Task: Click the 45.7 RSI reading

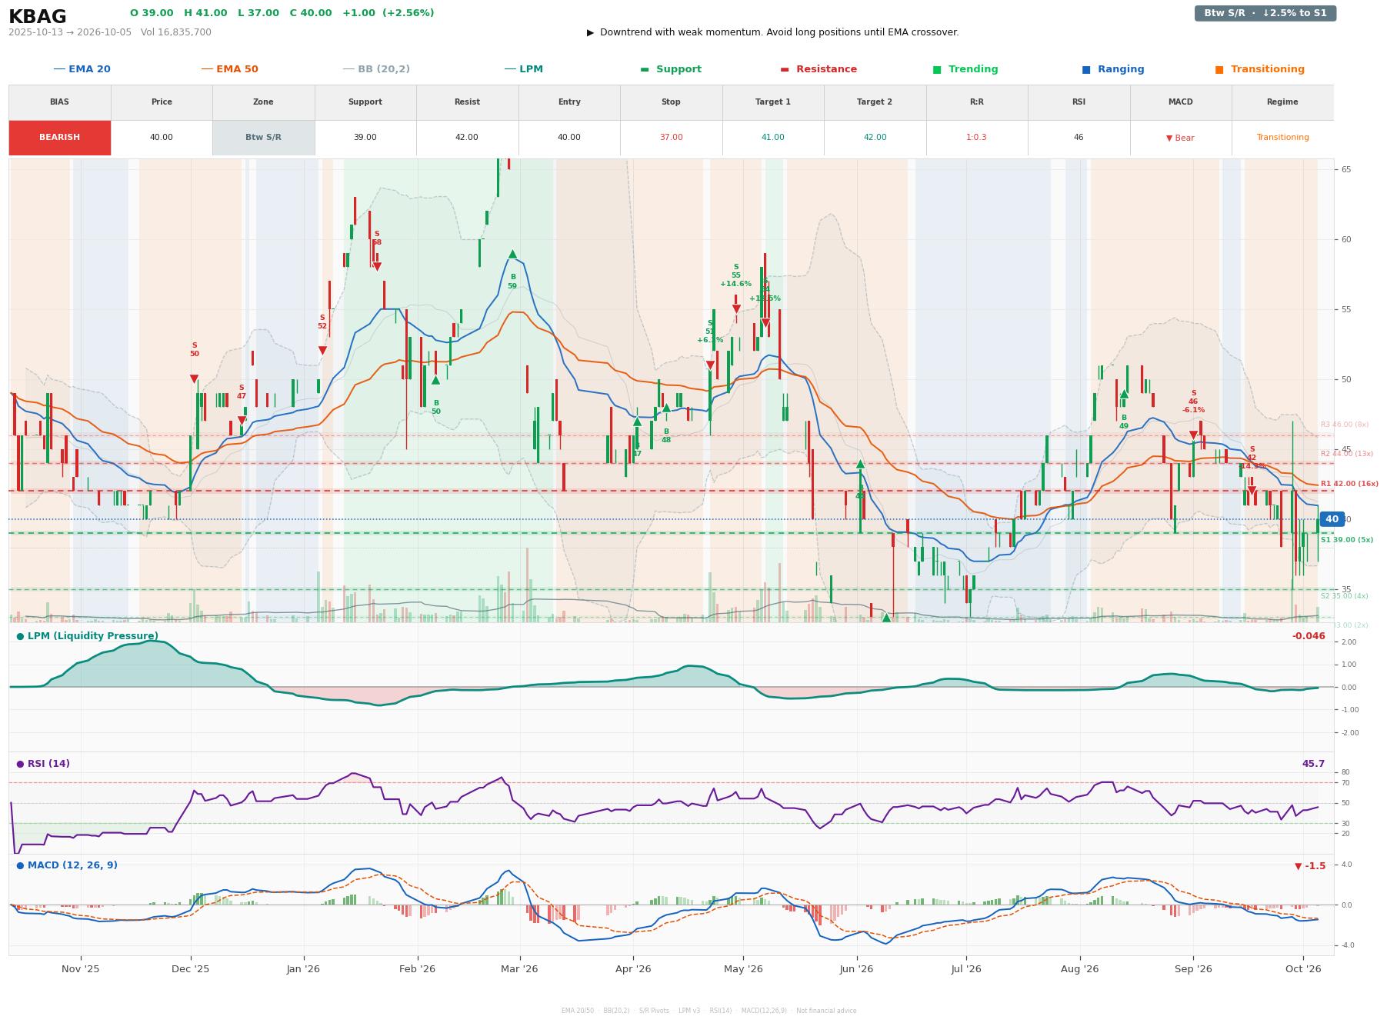Action: point(1313,764)
